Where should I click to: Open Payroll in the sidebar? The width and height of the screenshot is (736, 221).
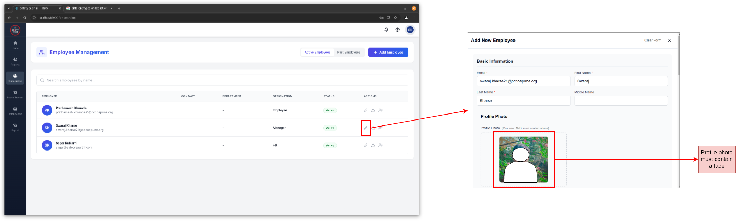[x=15, y=127]
